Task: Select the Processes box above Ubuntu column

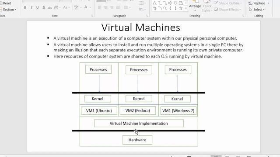Action: tap(98, 69)
